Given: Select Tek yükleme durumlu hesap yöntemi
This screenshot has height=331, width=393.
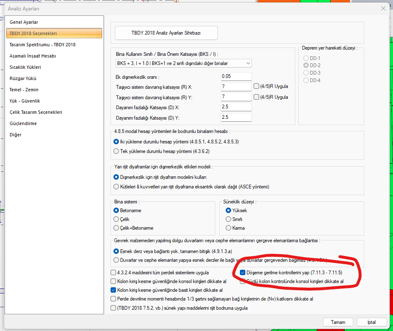Looking at the screenshot, I should tap(116, 151).
